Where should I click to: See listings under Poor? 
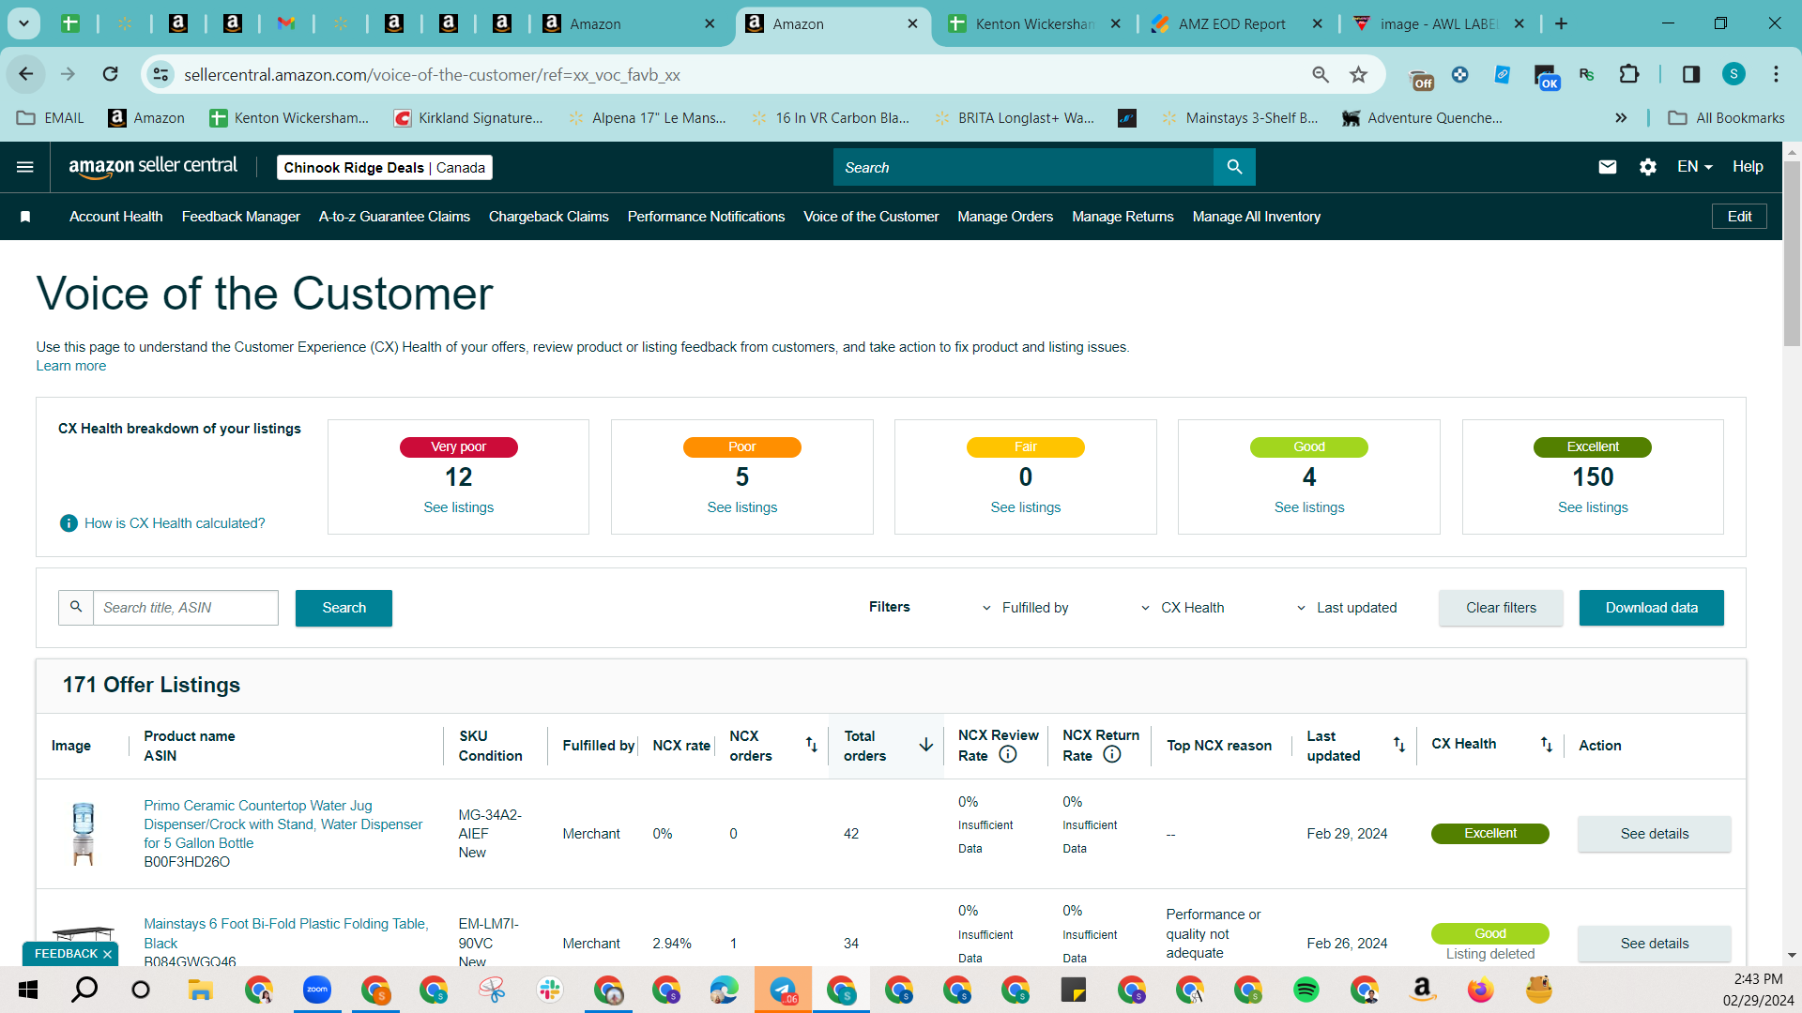(x=742, y=507)
